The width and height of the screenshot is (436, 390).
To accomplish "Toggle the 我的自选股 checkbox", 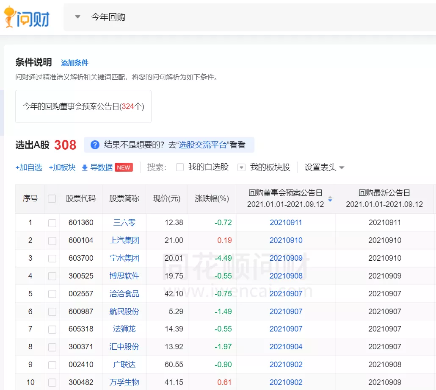I will click(180, 167).
